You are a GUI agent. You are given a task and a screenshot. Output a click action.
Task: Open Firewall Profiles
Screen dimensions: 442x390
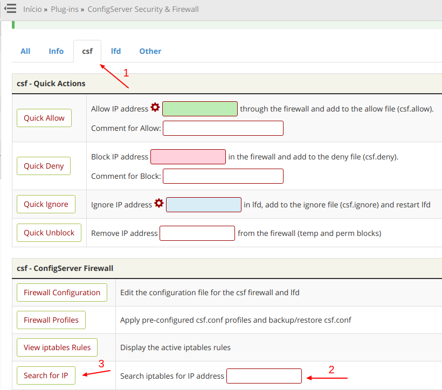(x=51, y=320)
